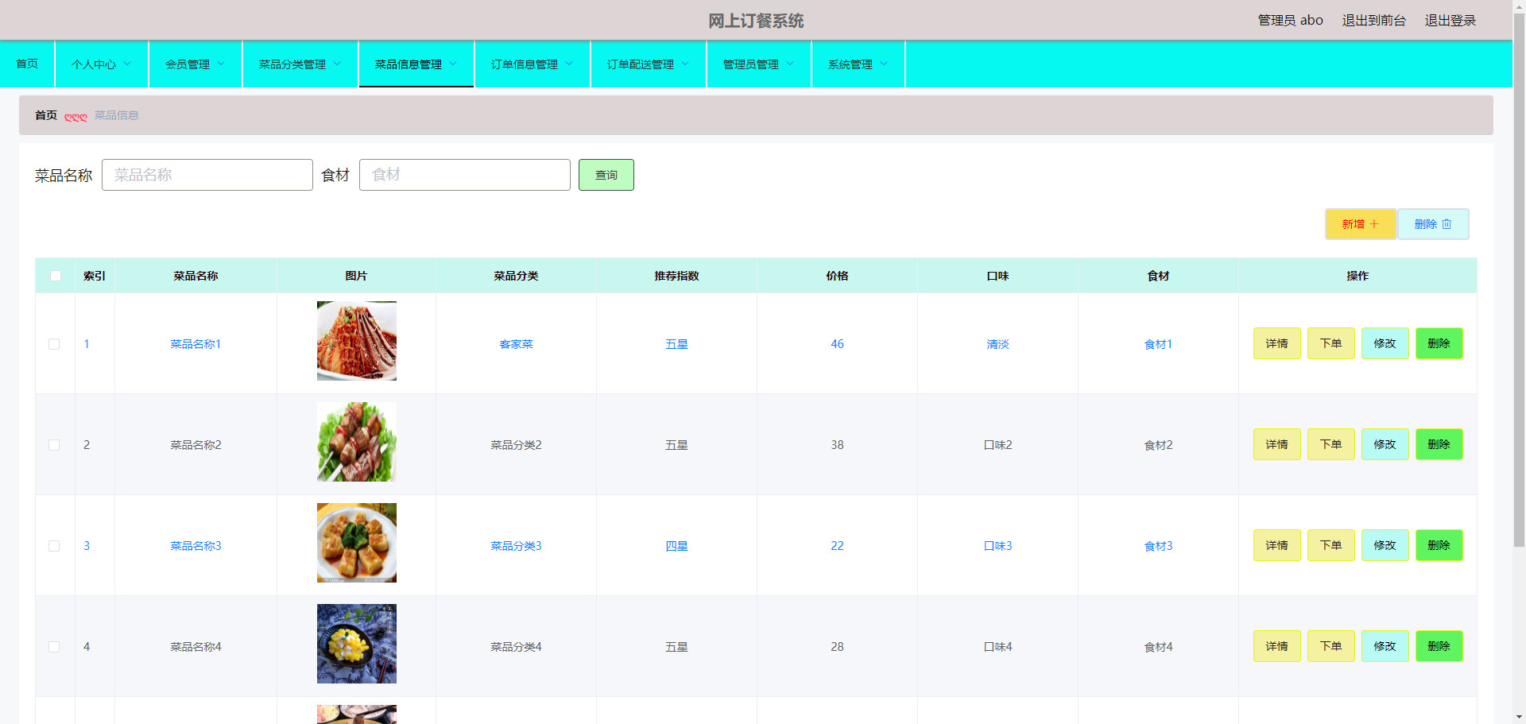
Task: Open the 系统管理 menu item
Action: click(x=858, y=64)
